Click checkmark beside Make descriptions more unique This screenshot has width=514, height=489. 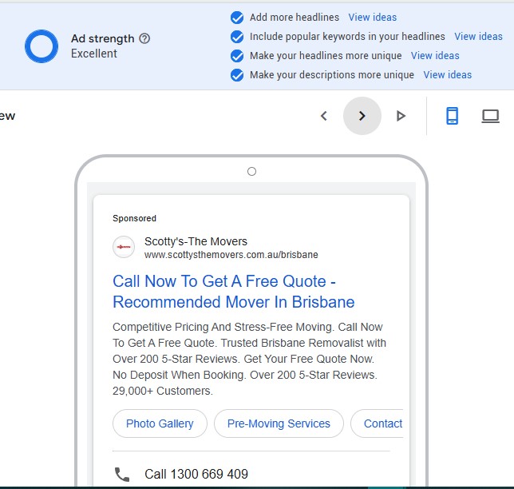237,75
